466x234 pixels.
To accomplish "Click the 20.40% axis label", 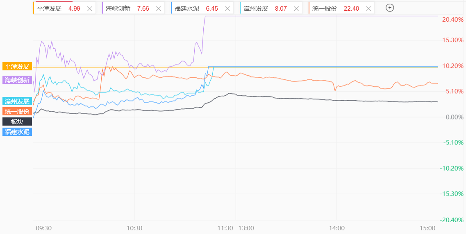I will [453, 20].
